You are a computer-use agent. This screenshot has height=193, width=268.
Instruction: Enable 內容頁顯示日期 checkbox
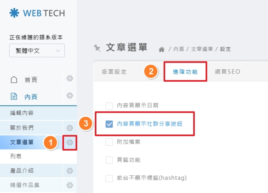pos(109,106)
